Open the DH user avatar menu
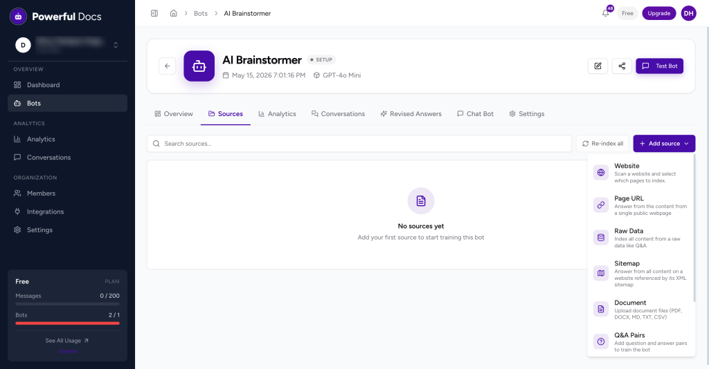Screen dimensions: 709x369 (x=689, y=14)
